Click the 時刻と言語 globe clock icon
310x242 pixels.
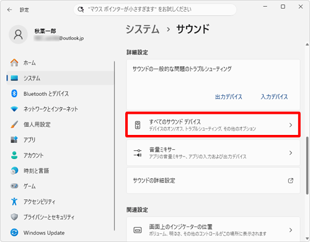14,171
